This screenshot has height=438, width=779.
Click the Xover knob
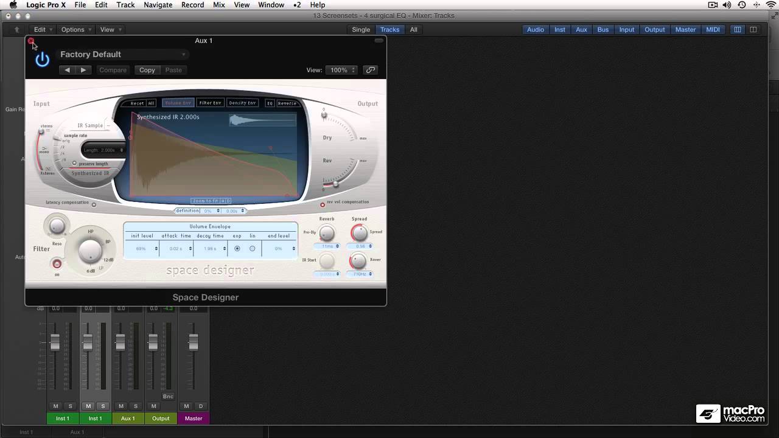click(358, 261)
